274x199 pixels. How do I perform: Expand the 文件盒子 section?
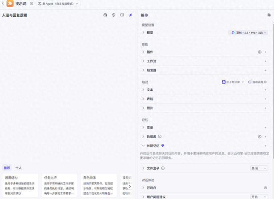point(143,168)
